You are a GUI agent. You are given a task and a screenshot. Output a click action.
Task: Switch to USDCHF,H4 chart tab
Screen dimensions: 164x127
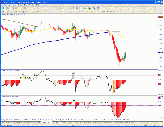6,123
